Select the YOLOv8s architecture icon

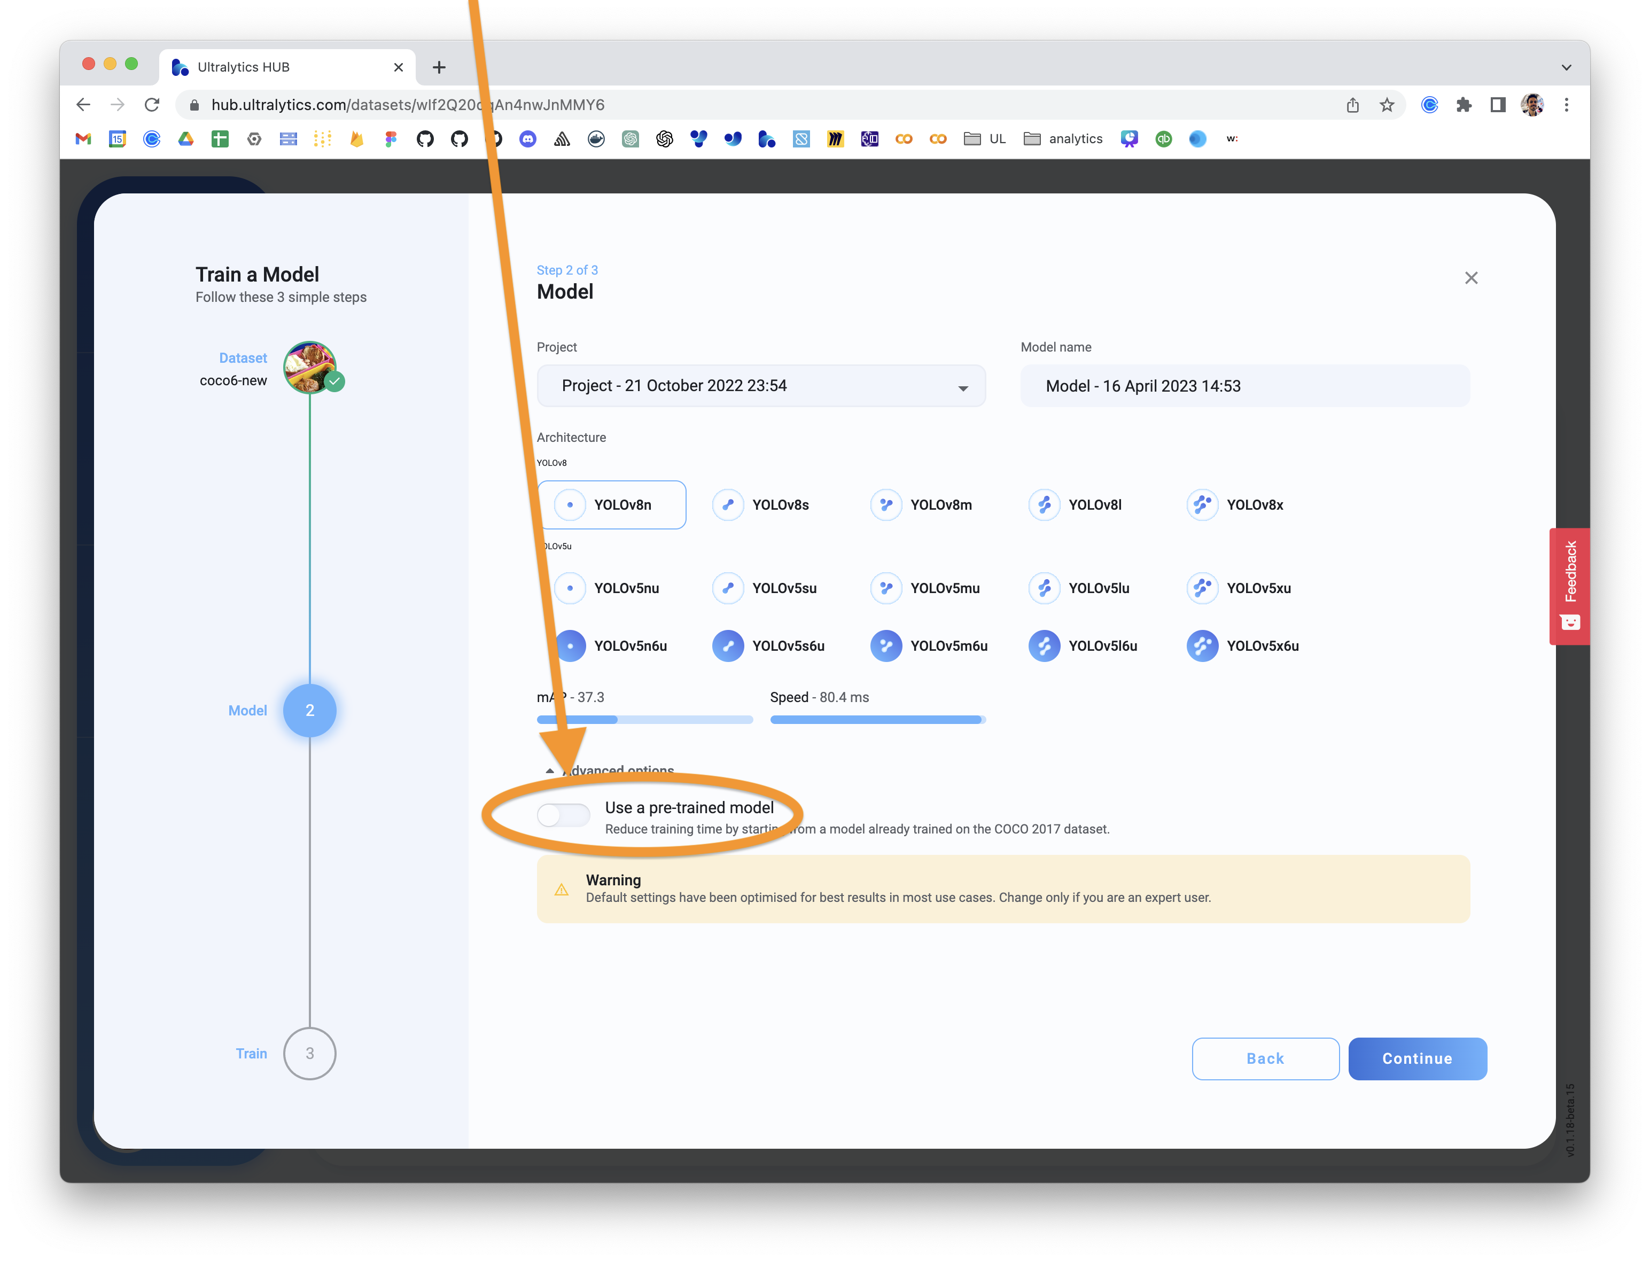click(727, 505)
